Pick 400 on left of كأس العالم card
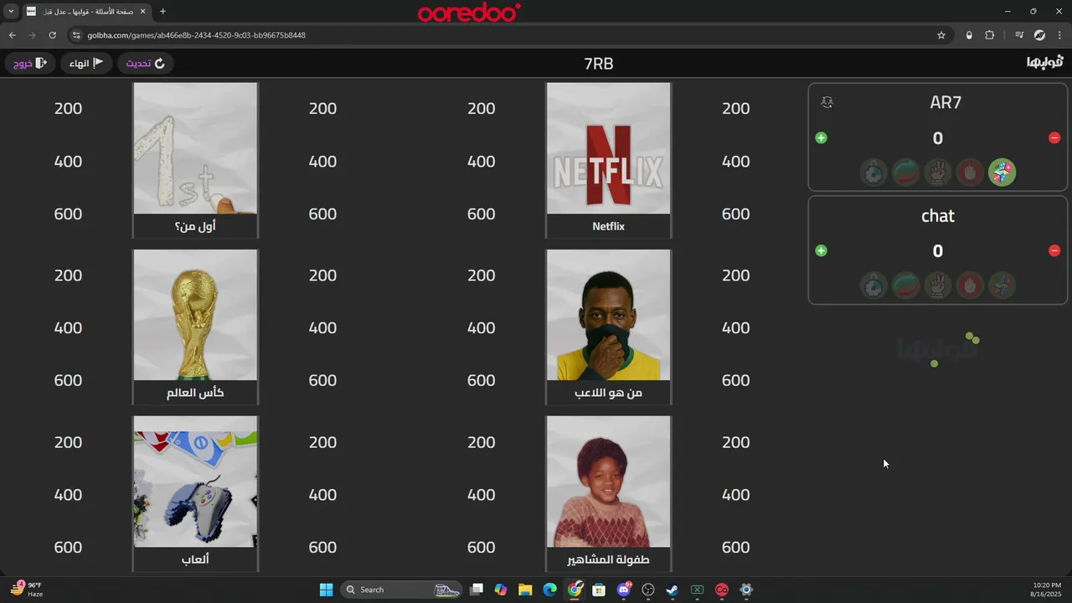Image resolution: width=1072 pixels, height=603 pixels. tap(68, 327)
